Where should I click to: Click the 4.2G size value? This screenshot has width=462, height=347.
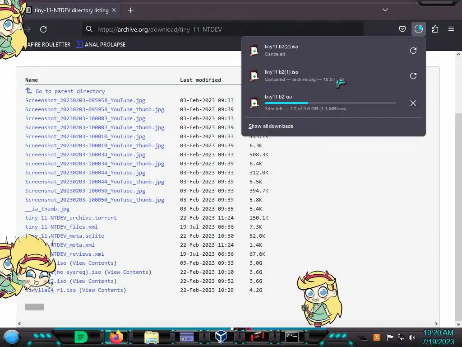pos(256,290)
